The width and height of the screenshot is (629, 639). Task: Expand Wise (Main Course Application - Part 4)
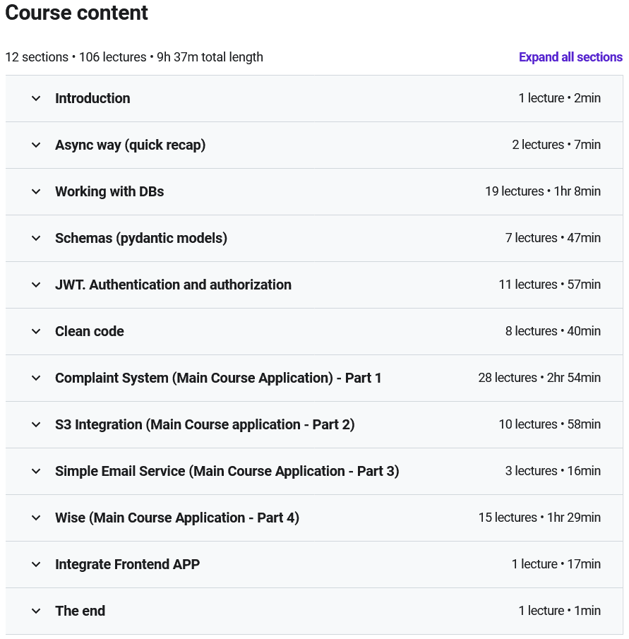(176, 518)
